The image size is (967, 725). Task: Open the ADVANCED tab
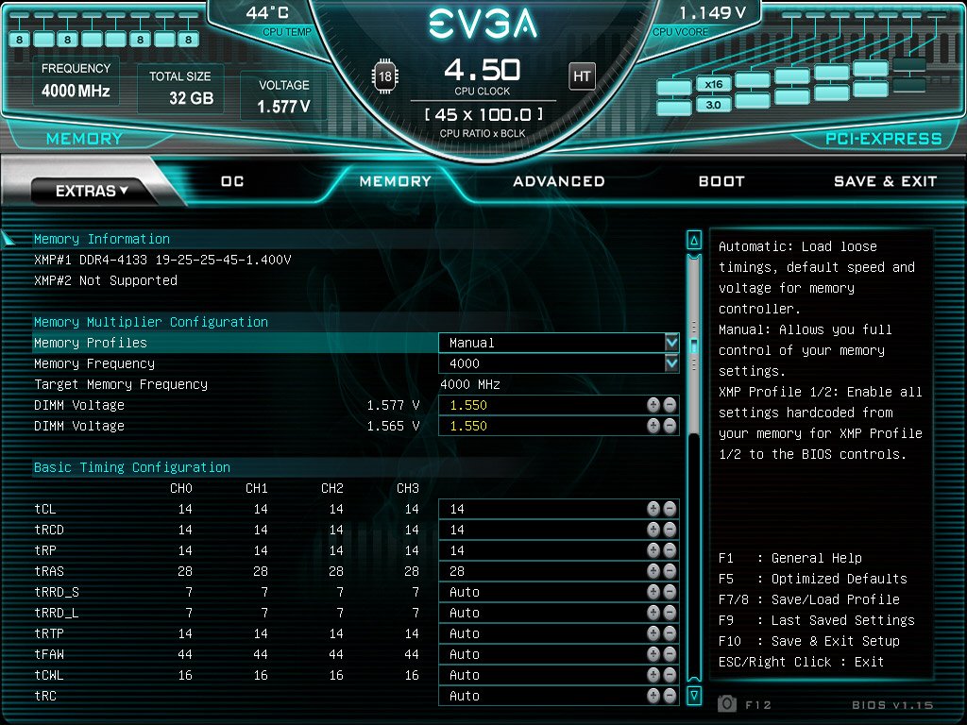coord(559,181)
